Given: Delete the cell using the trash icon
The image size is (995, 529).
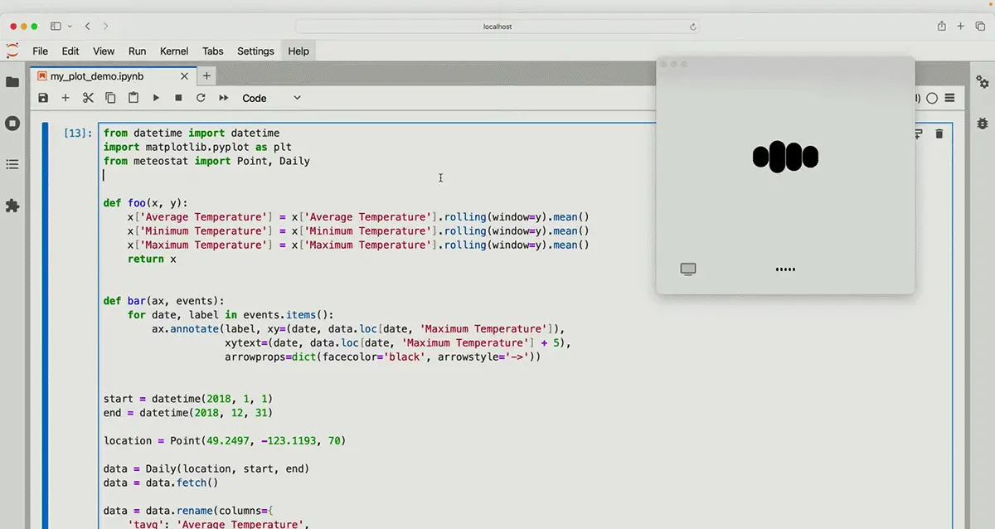Looking at the screenshot, I should coord(939,133).
